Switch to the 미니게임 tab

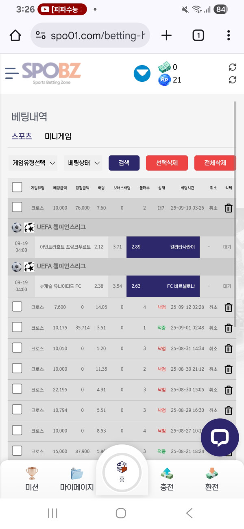(x=58, y=136)
